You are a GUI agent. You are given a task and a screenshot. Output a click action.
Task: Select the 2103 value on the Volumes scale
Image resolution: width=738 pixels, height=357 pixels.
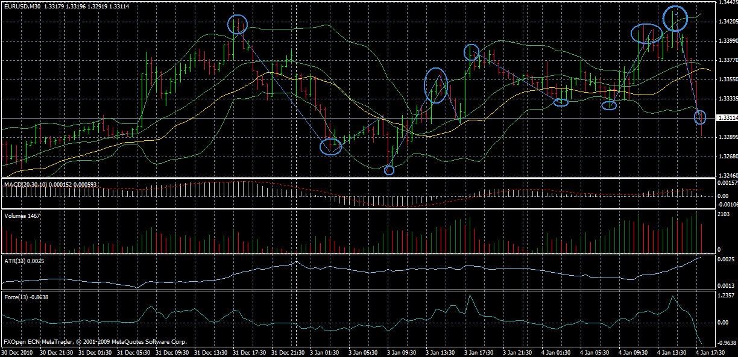pyautogui.click(x=723, y=215)
